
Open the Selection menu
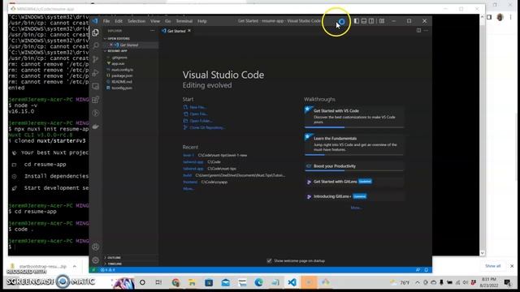coord(136,21)
